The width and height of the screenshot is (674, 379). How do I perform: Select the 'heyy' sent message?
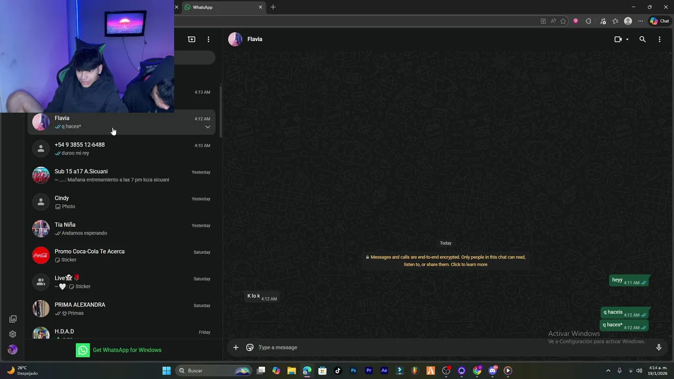(629, 281)
